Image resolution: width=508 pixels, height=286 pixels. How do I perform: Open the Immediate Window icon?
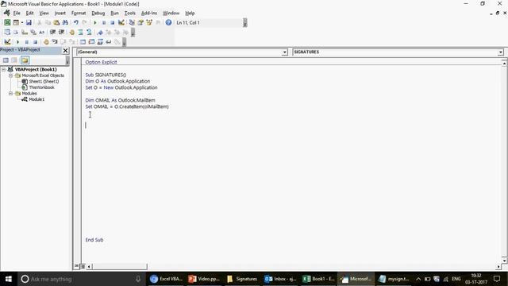pos(92,42)
